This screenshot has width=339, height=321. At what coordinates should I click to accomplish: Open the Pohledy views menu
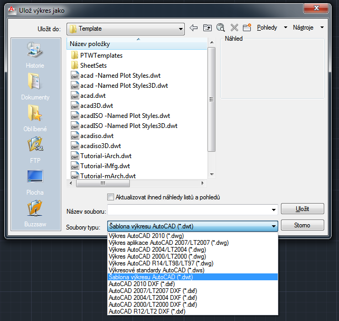272,27
